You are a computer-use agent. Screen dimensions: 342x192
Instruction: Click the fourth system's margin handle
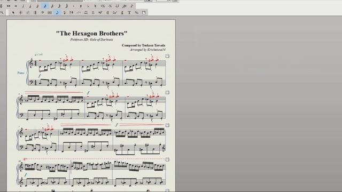click(x=167, y=159)
